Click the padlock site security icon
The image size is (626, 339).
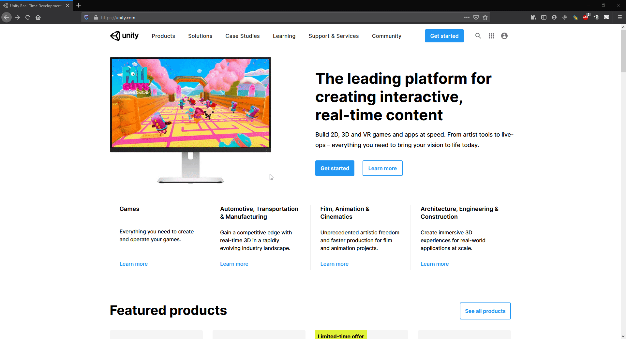tap(96, 17)
